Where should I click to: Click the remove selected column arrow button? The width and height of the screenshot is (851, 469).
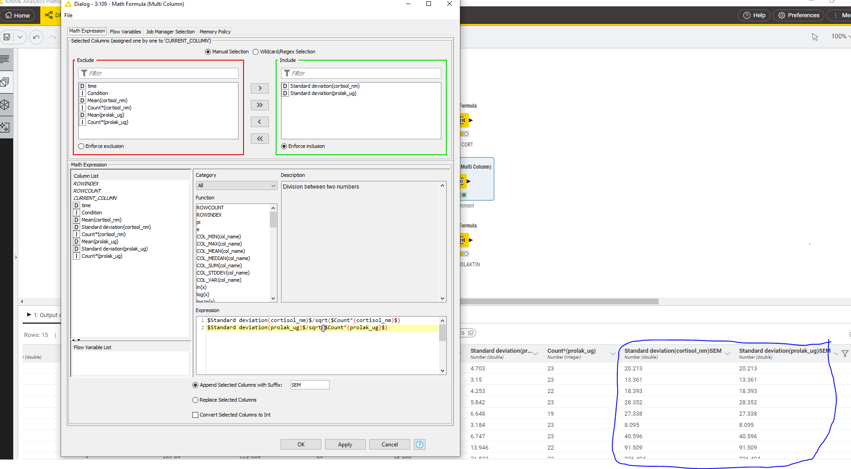pyautogui.click(x=260, y=122)
